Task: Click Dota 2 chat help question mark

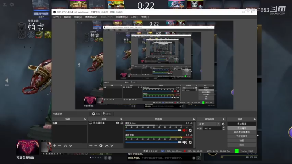Action: (199, 158)
